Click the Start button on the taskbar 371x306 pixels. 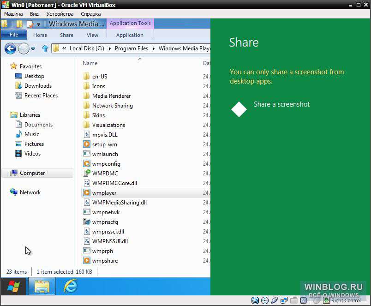click(x=13, y=286)
